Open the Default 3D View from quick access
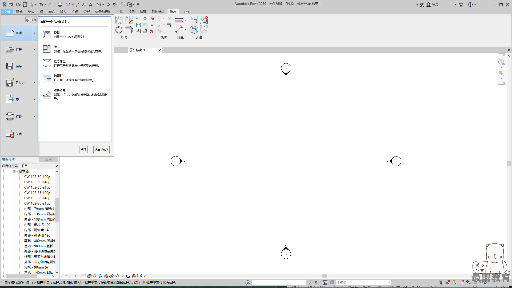The image size is (512, 288). pyautogui.click(x=99, y=5)
